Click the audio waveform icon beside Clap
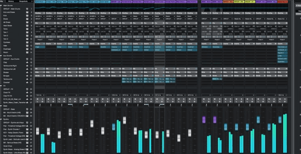This screenshot has width=301, height=154. click(27, 62)
